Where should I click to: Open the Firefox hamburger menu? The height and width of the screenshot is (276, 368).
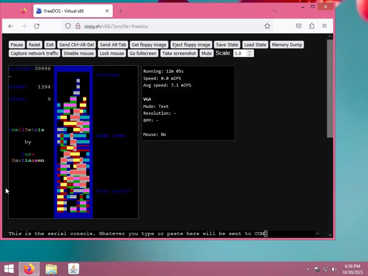[x=325, y=26]
